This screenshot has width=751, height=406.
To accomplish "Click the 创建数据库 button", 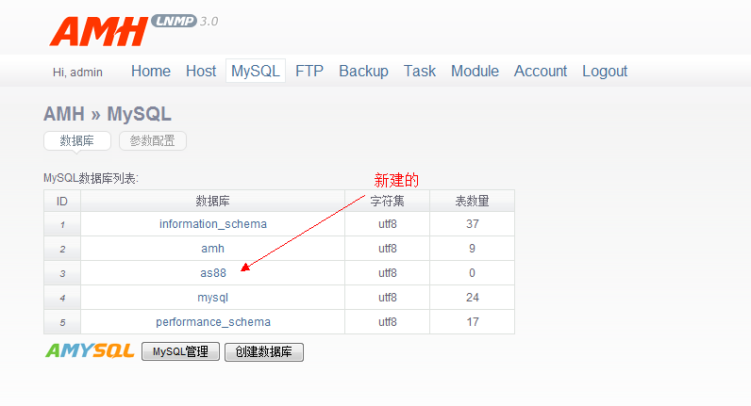I will point(264,352).
